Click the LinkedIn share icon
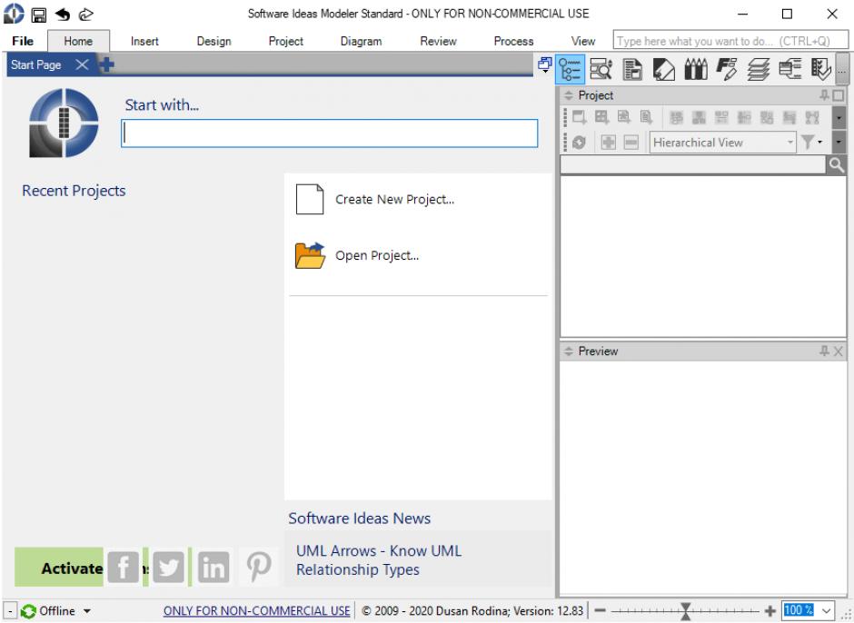This screenshot has width=854, height=623. click(x=213, y=568)
